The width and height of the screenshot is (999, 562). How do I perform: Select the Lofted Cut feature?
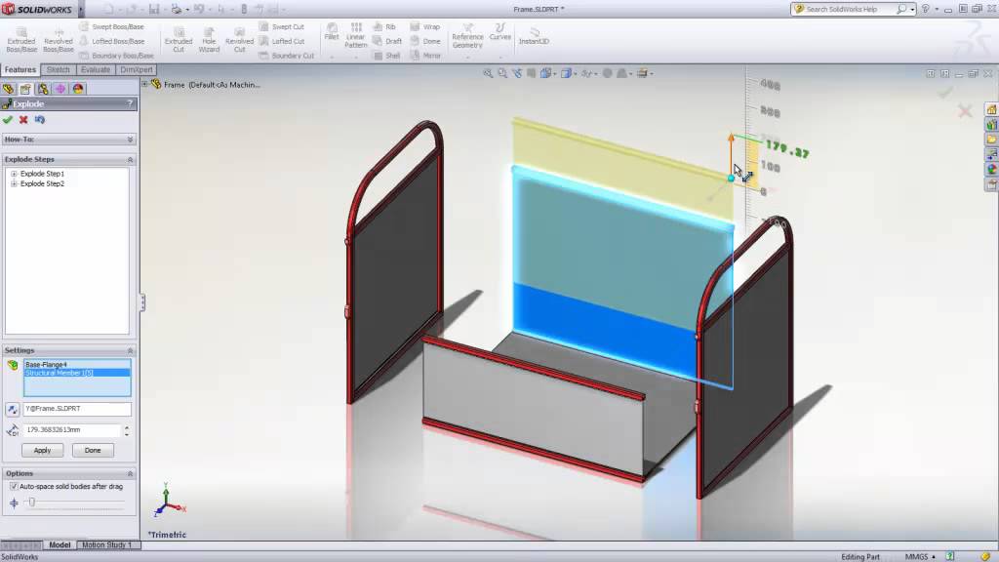(x=282, y=41)
